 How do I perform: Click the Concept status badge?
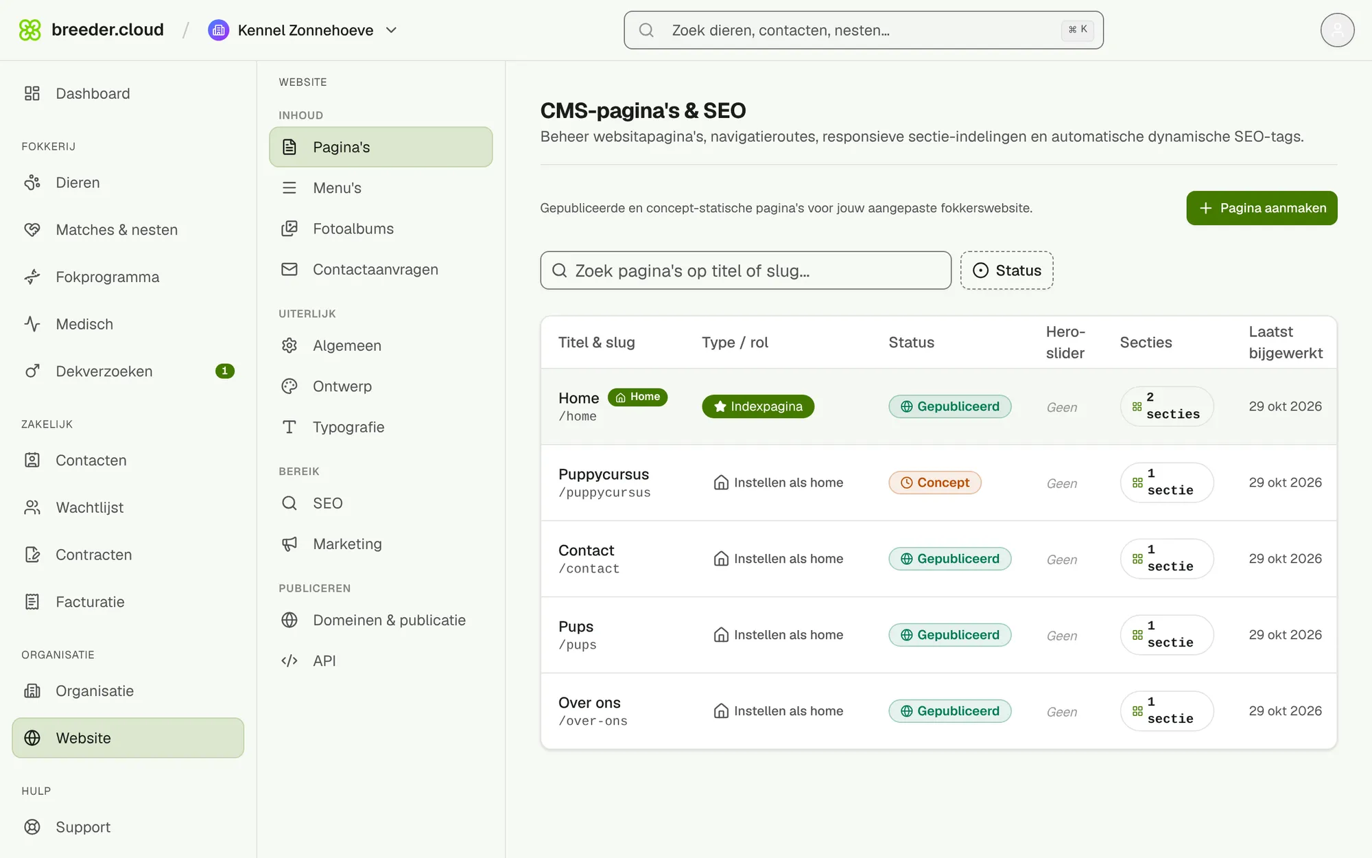[935, 483]
